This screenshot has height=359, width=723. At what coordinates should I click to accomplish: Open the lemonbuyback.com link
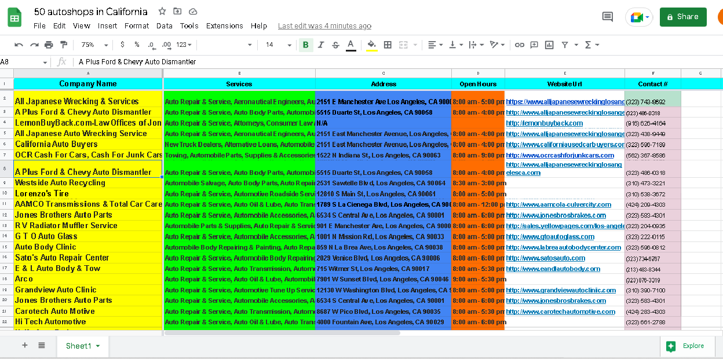pyautogui.click(x=544, y=123)
